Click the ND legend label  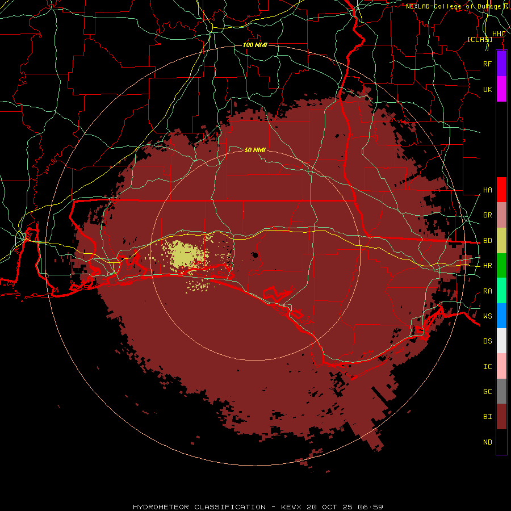pos(487,442)
